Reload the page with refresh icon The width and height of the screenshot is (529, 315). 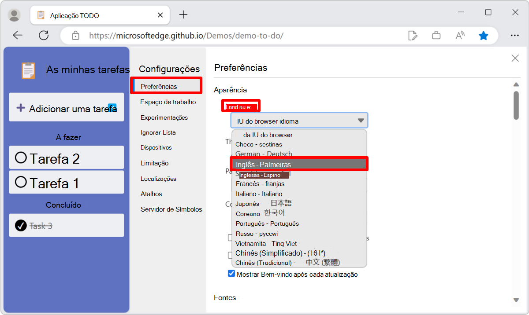[44, 36]
